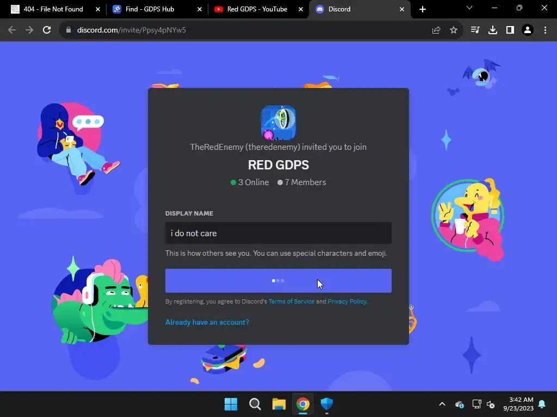Image resolution: width=557 pixels, height=417 pixels.
Task: Click the browser back arrow
Action: tap(12, 30)
